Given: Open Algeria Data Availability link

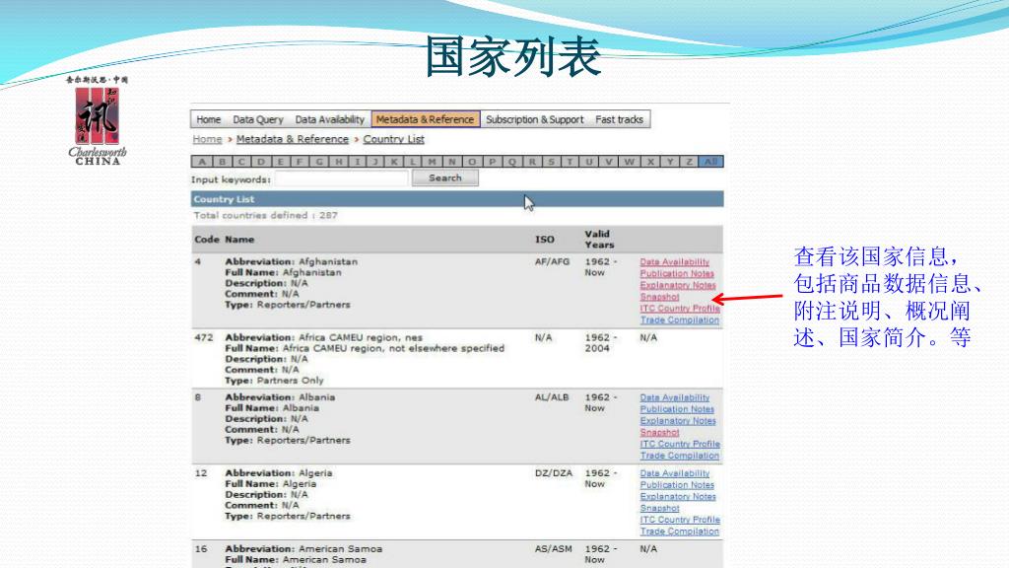Looking at the screenshot, I should [x=674, y=473].
